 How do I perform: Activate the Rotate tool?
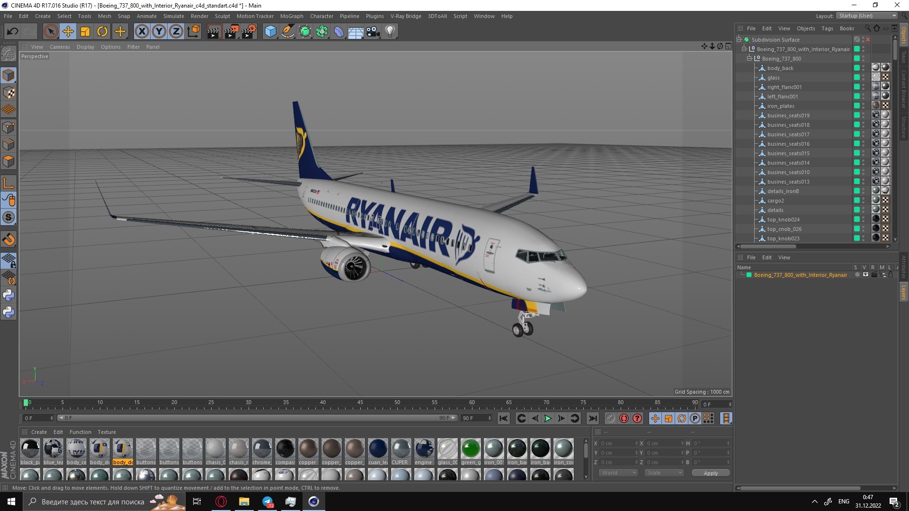[102, 32]
